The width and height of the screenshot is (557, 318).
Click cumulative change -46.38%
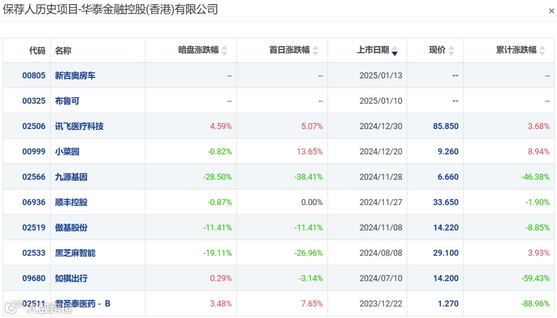point(535,177)
